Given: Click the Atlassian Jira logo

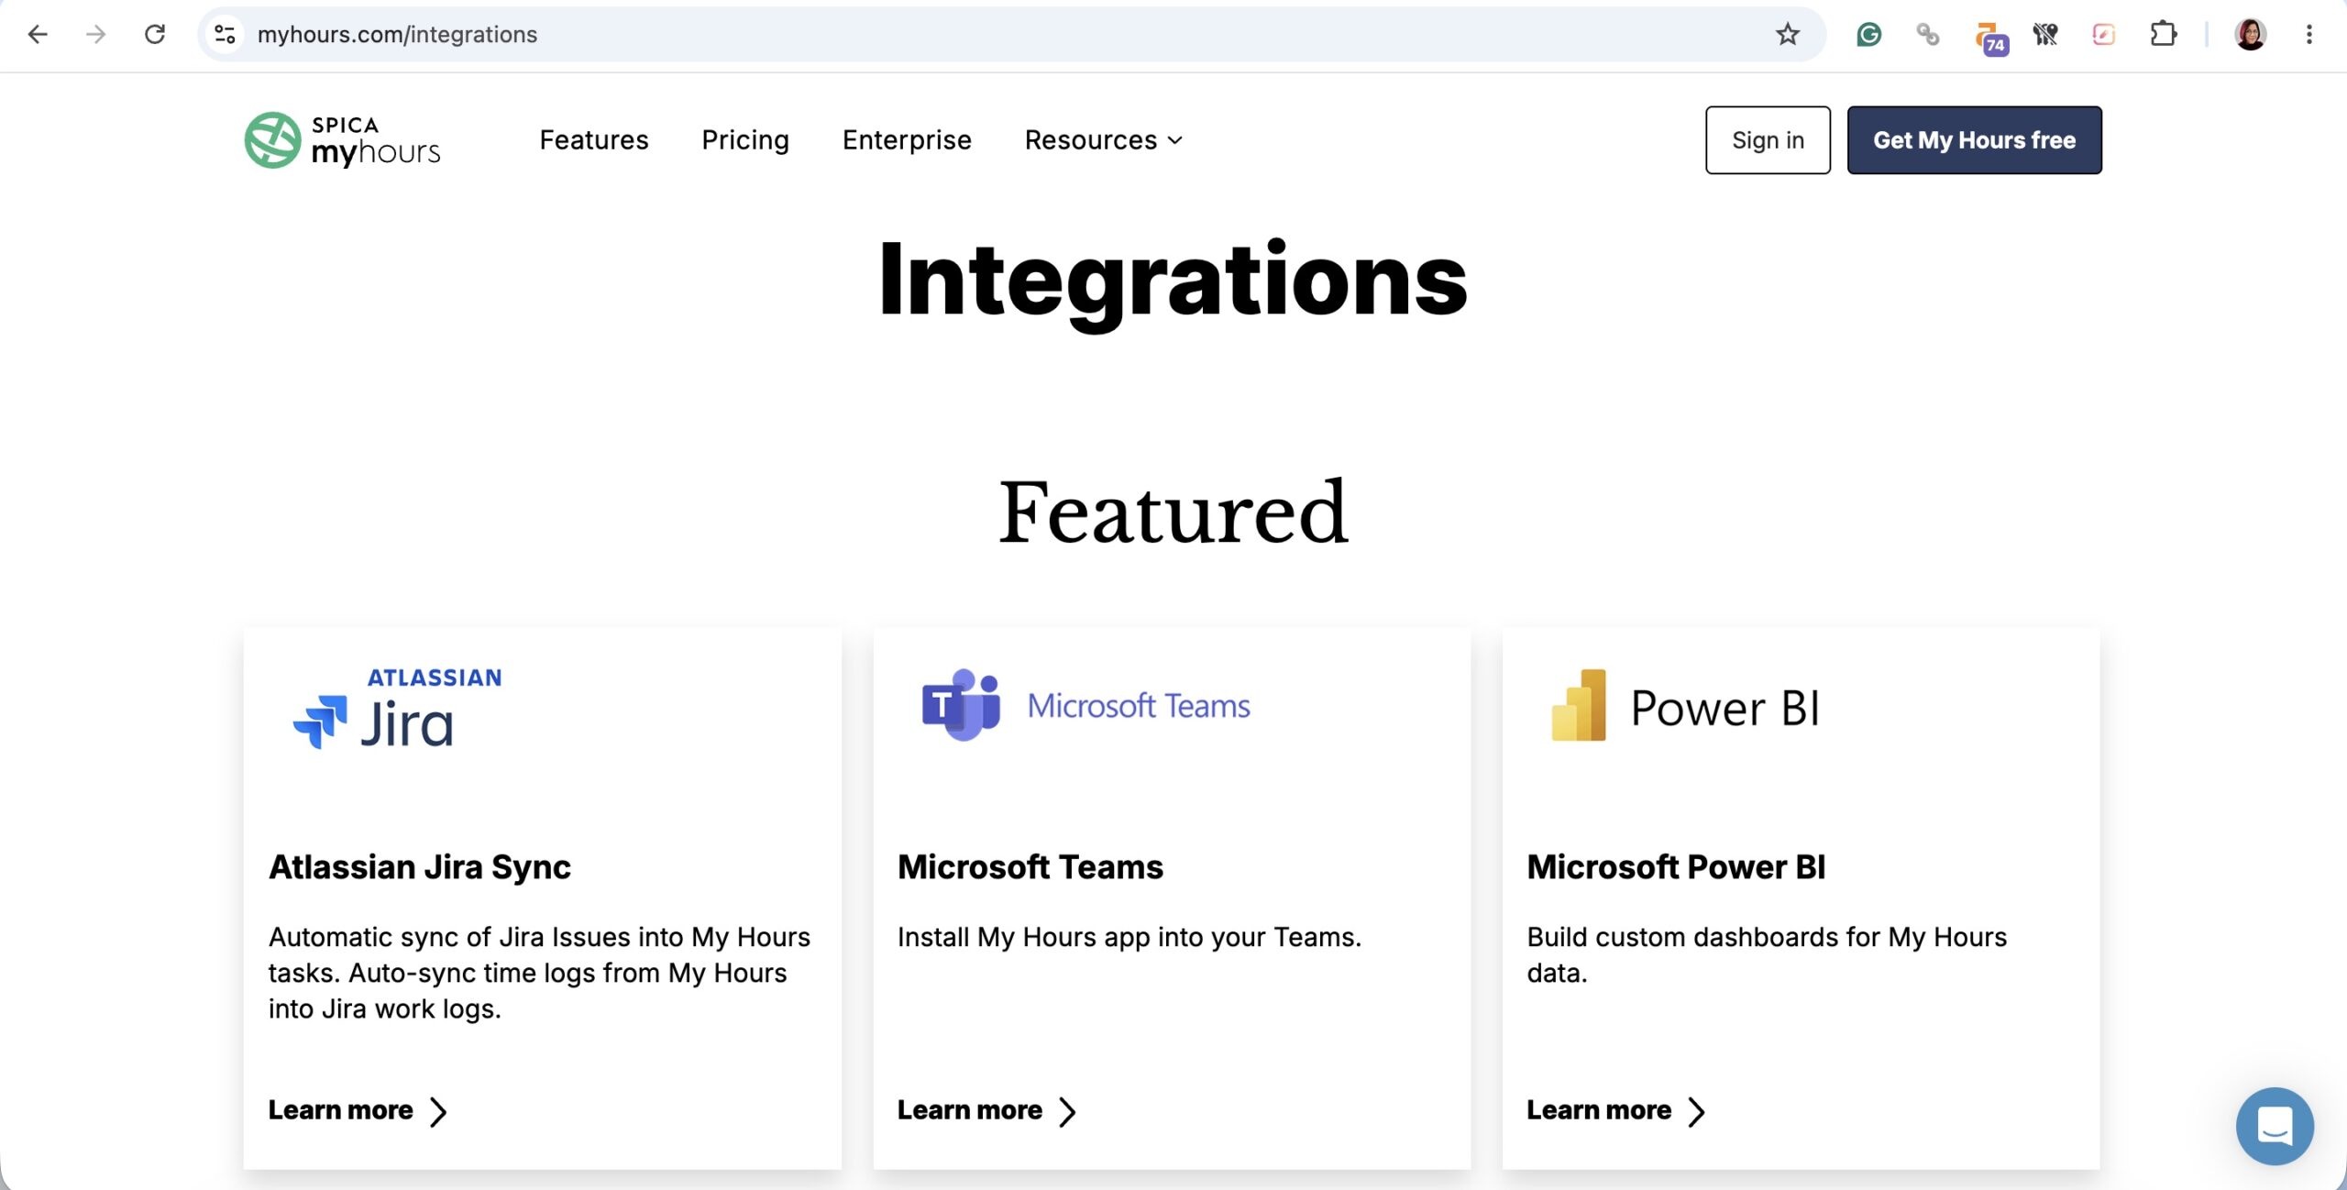Looking at the screenshot, I should click(x=397, y=708).
